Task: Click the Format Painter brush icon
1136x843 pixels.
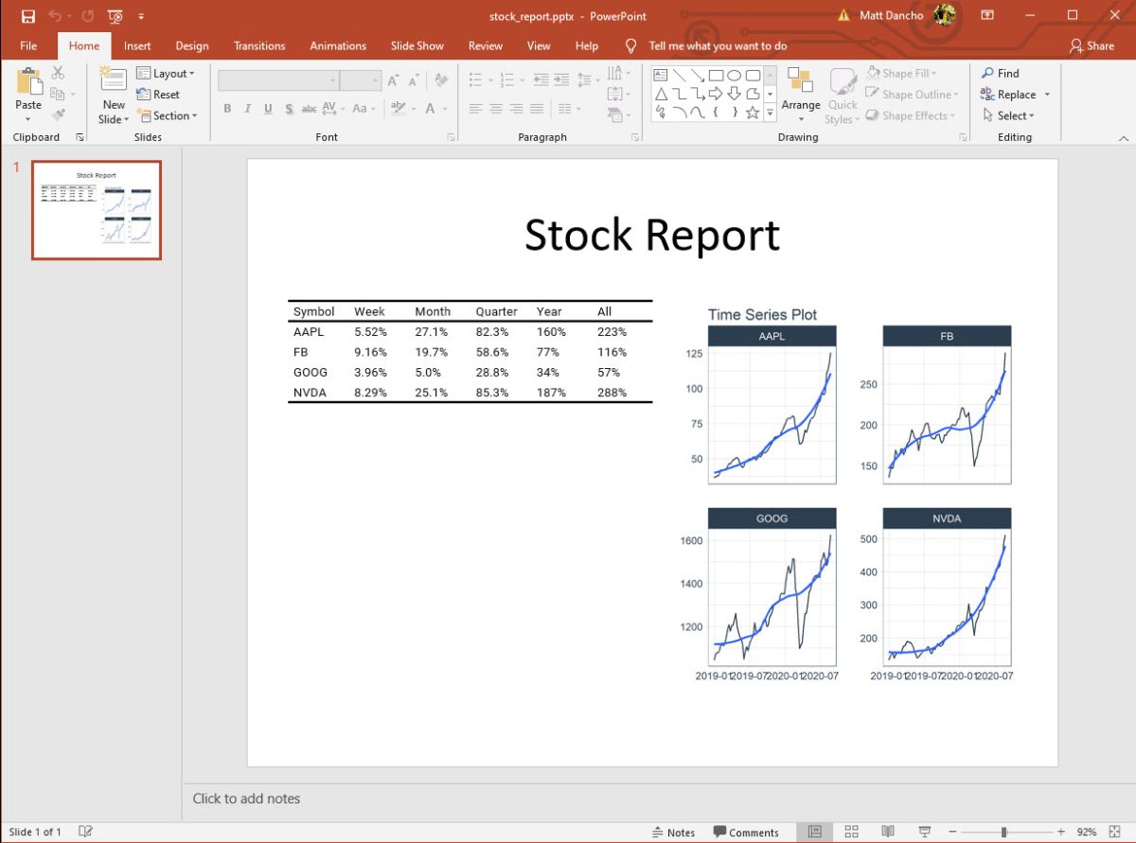Action: (58, 115)
